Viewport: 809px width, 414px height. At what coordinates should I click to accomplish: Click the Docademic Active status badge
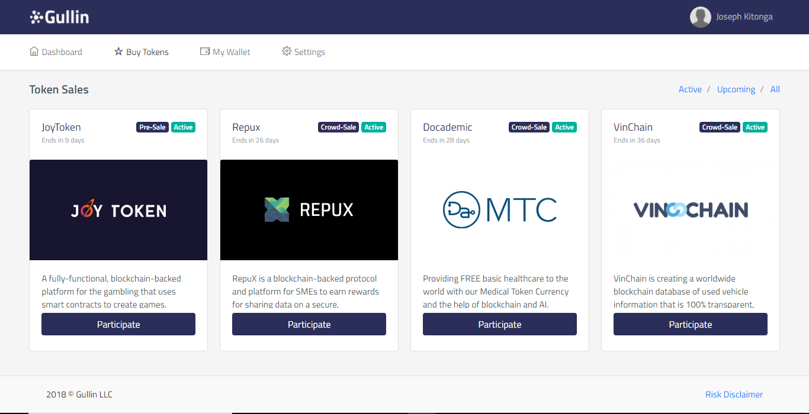click(x=564, y=127)
